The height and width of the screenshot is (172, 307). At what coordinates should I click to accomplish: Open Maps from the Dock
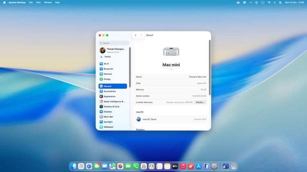113,166
